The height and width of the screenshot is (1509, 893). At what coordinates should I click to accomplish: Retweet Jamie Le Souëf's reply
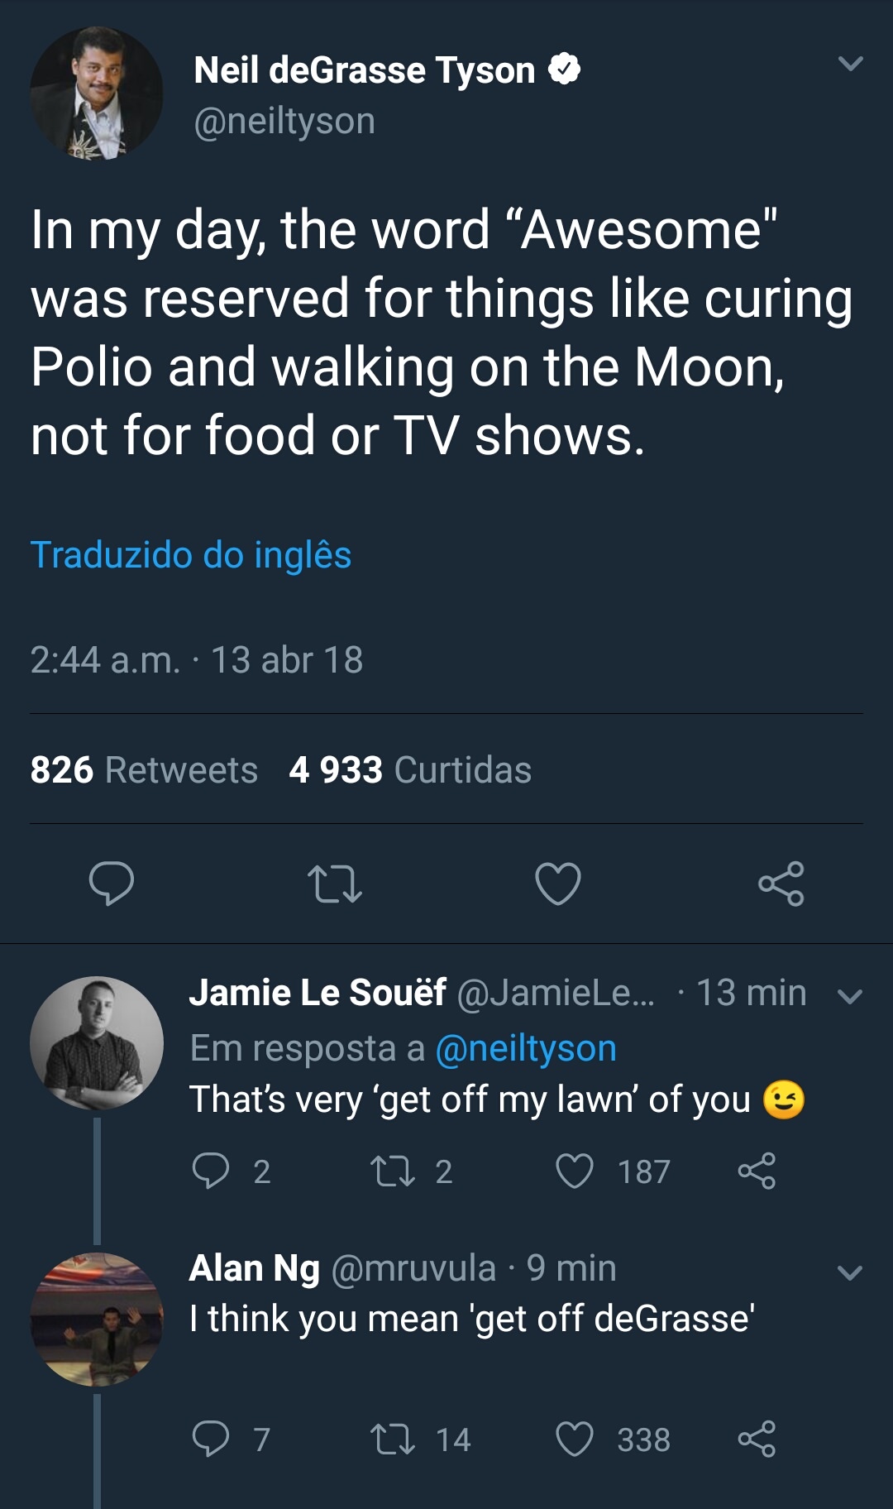tap(393, 1171)
